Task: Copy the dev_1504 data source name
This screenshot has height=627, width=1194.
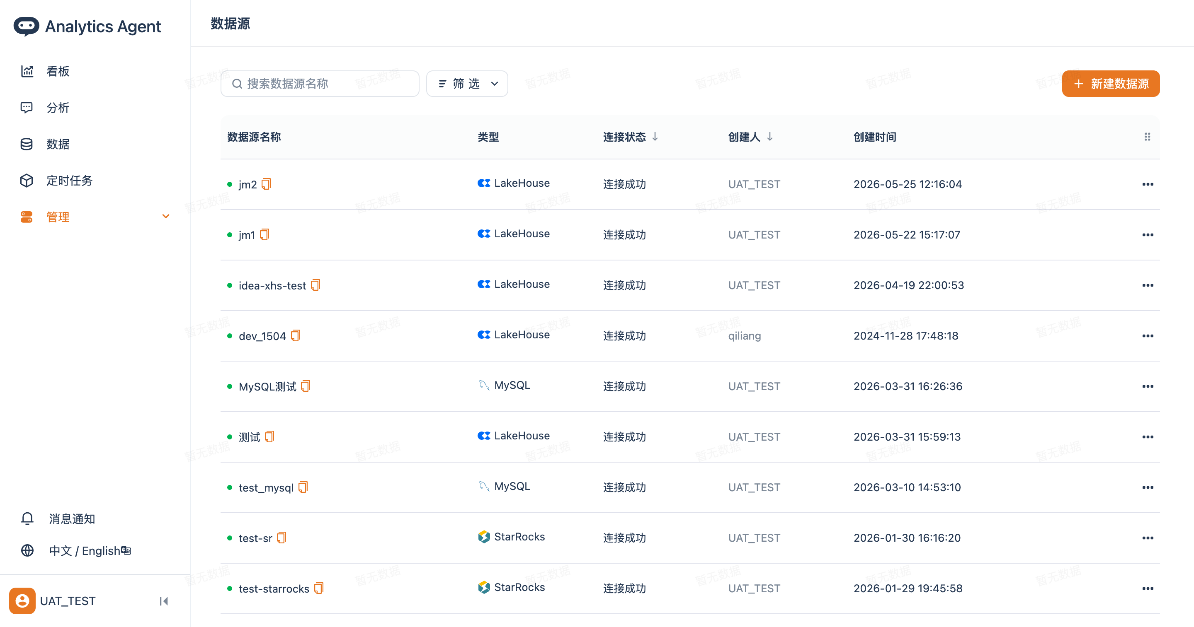Action: click(x=295, y=335)
